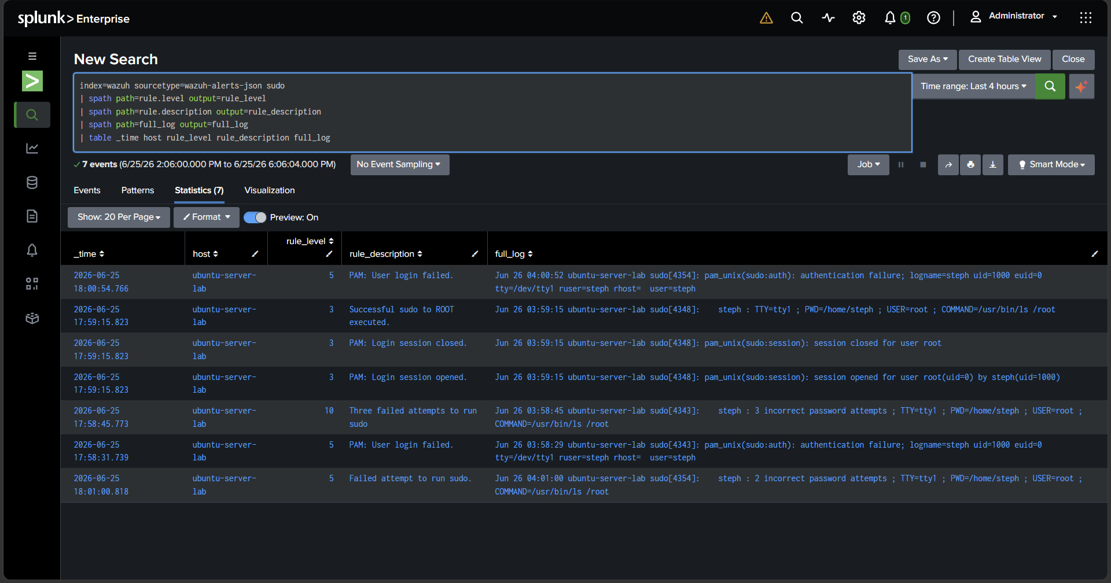1111x583 pixels.
Task: Pause the search job
Action: coord(901,165)
